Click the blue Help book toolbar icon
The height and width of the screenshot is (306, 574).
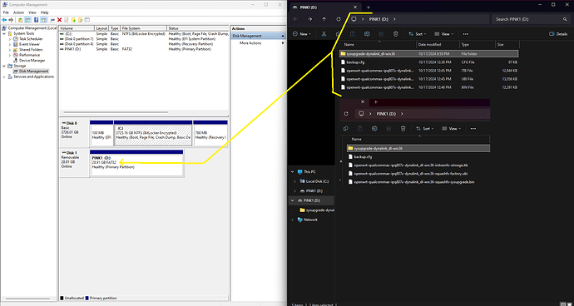click(37, 20)
